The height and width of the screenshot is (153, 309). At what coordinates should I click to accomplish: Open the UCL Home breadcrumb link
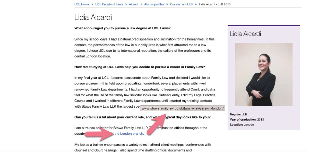pyautogui.click(x=82, y=4)
